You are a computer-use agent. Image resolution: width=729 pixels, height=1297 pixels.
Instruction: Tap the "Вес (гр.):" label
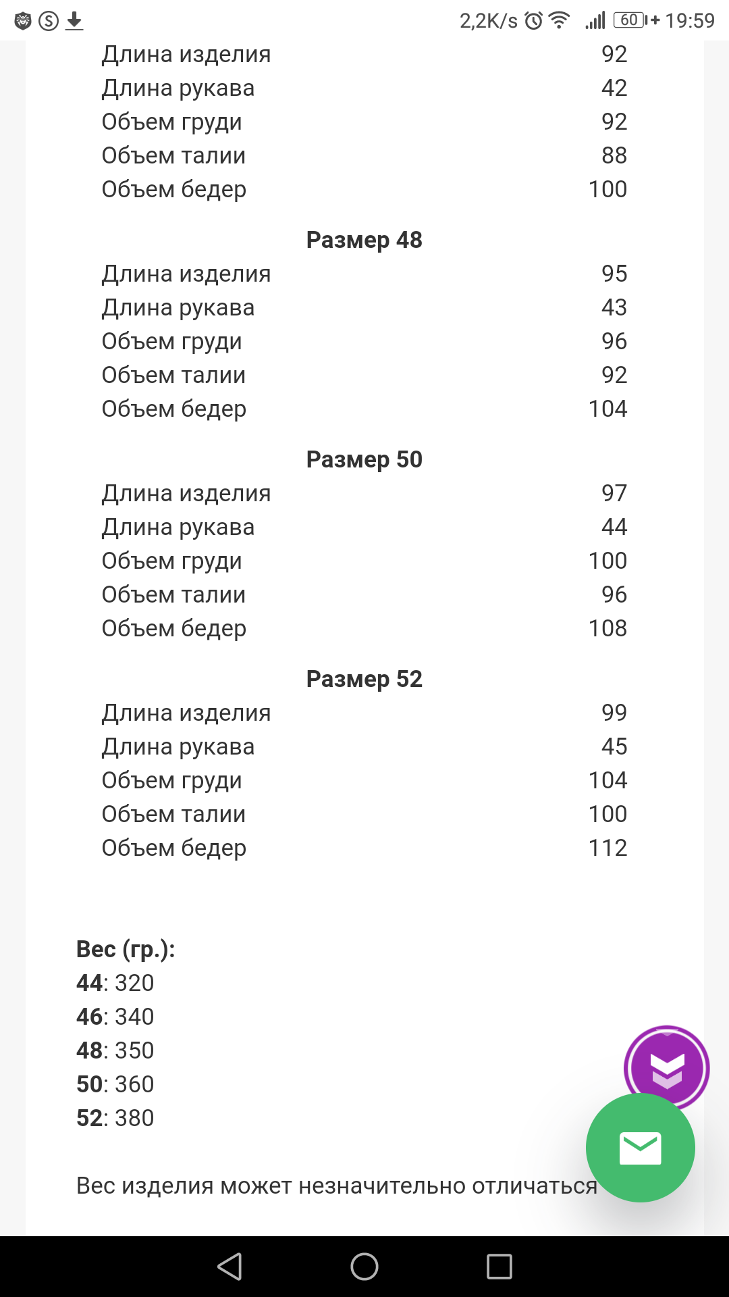click(126, 949)
